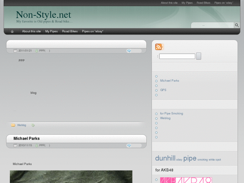Click the home icon in navigation bar

12,32
